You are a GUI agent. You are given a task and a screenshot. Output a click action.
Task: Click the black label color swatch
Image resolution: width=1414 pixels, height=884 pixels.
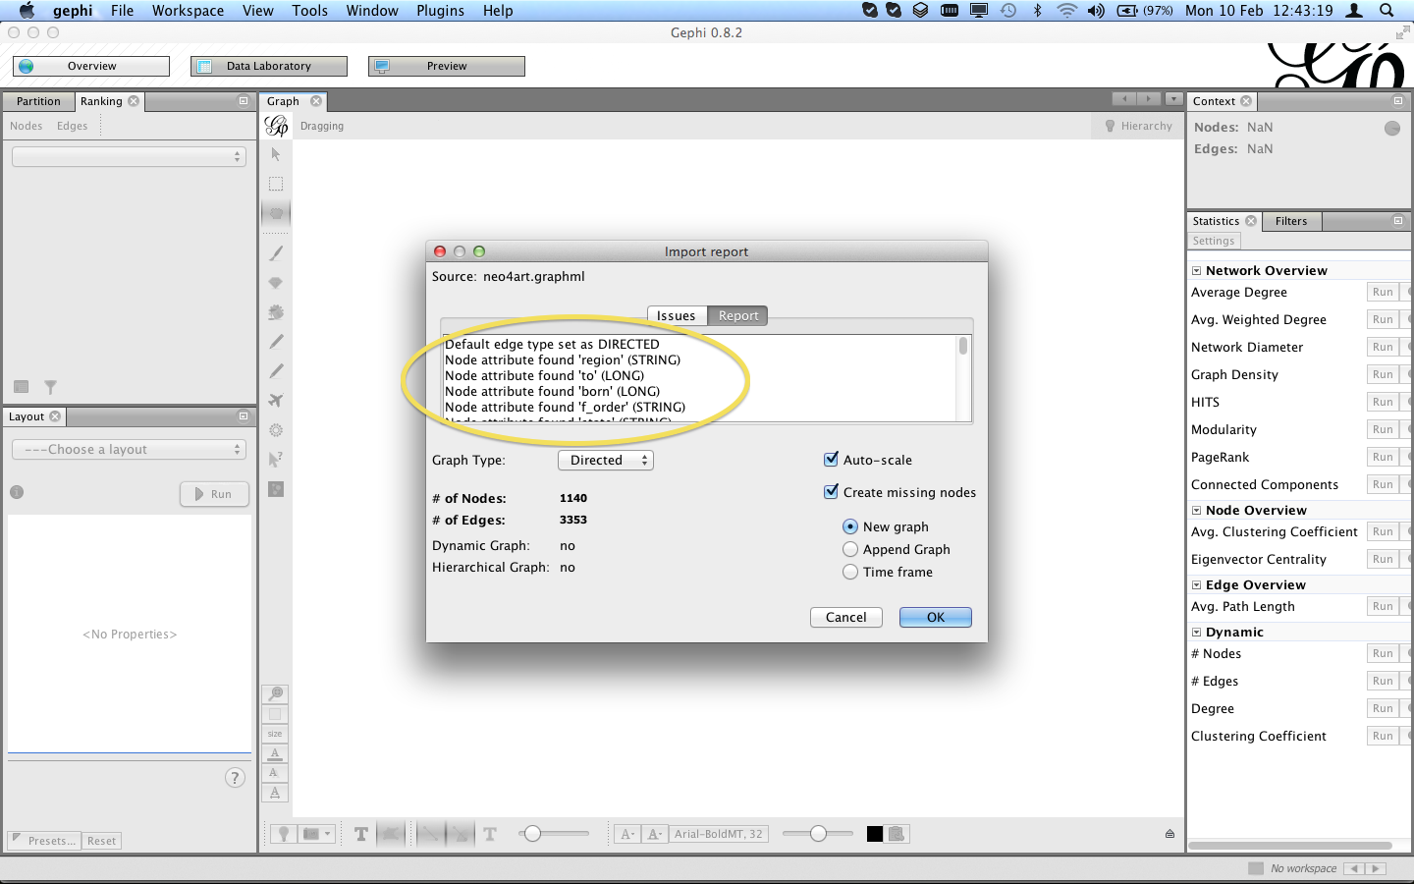pyautogui.click(x=875, y=834)
